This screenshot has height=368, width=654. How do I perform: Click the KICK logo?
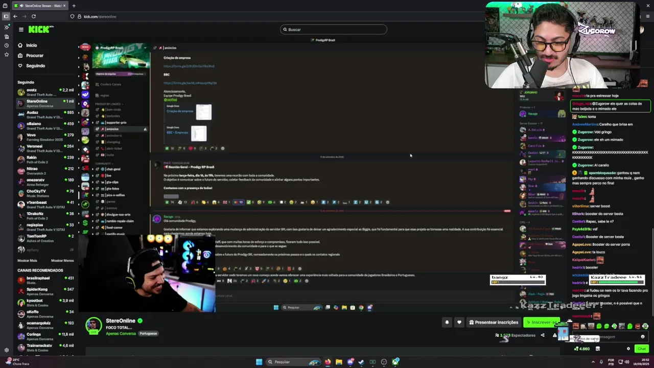38,30
